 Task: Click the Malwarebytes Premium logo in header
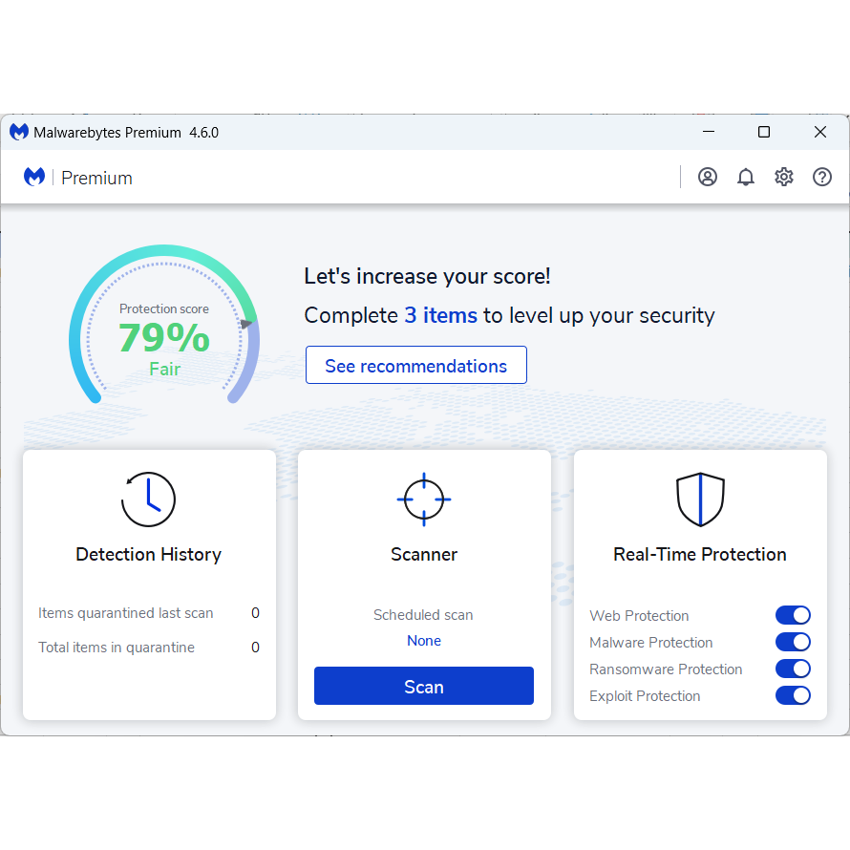[78, 178]
